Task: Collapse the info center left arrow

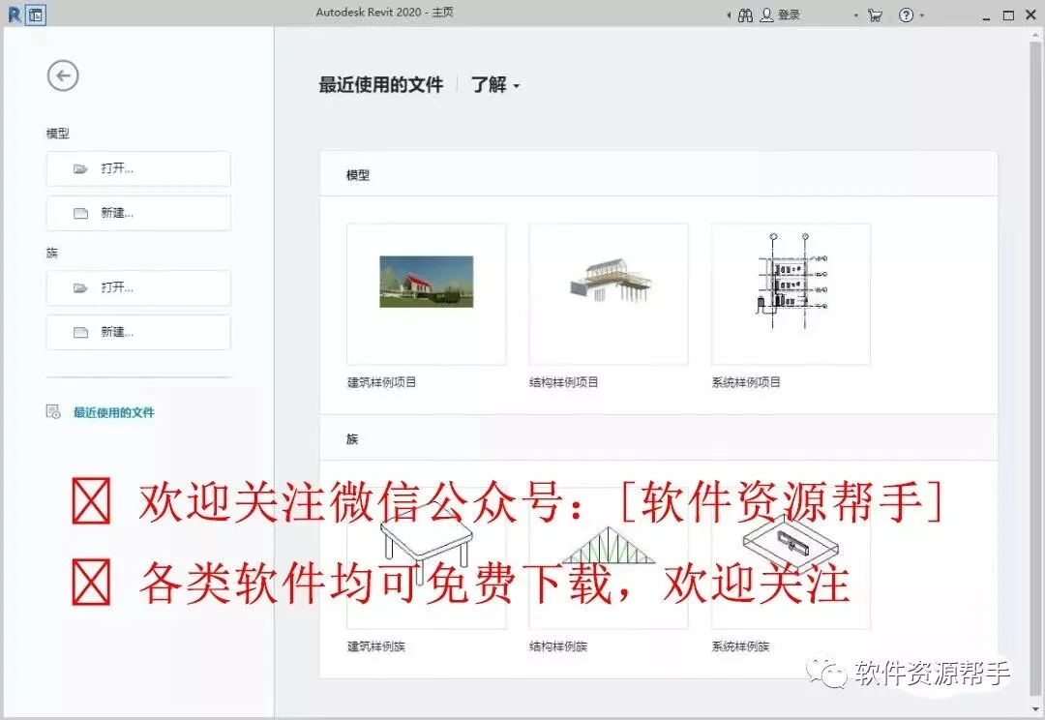Action: click(729, 15)
